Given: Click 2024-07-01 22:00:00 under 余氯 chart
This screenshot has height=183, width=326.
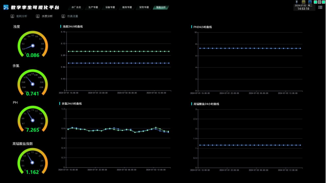Looking at the screenshot, I should tap(97, 170).
